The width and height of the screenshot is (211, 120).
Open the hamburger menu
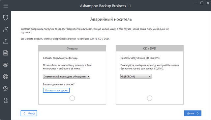[6, 6]
